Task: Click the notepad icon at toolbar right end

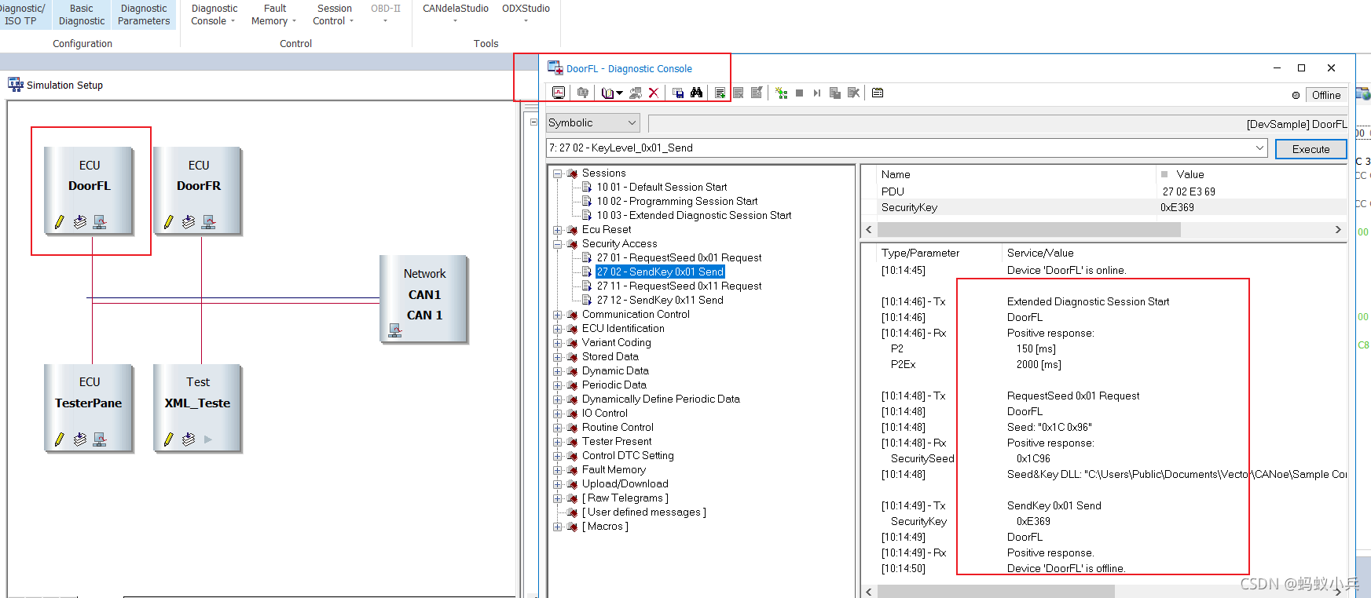Action: [878, 93]
